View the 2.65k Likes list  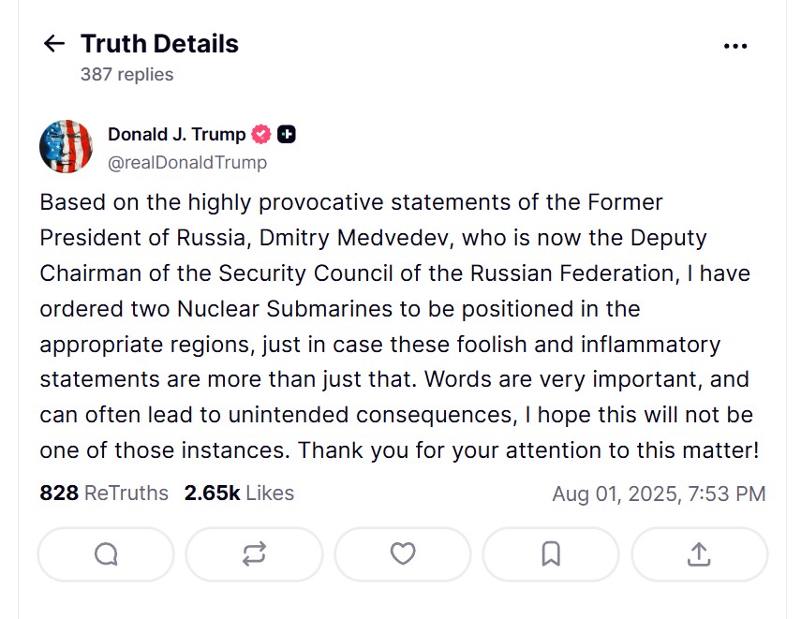(x=239, y=493)
